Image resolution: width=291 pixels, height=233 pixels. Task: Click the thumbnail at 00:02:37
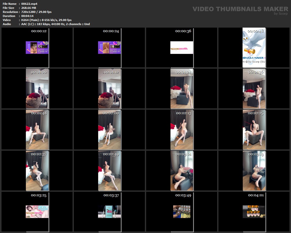pyautogui.click(x=37, y=171)
